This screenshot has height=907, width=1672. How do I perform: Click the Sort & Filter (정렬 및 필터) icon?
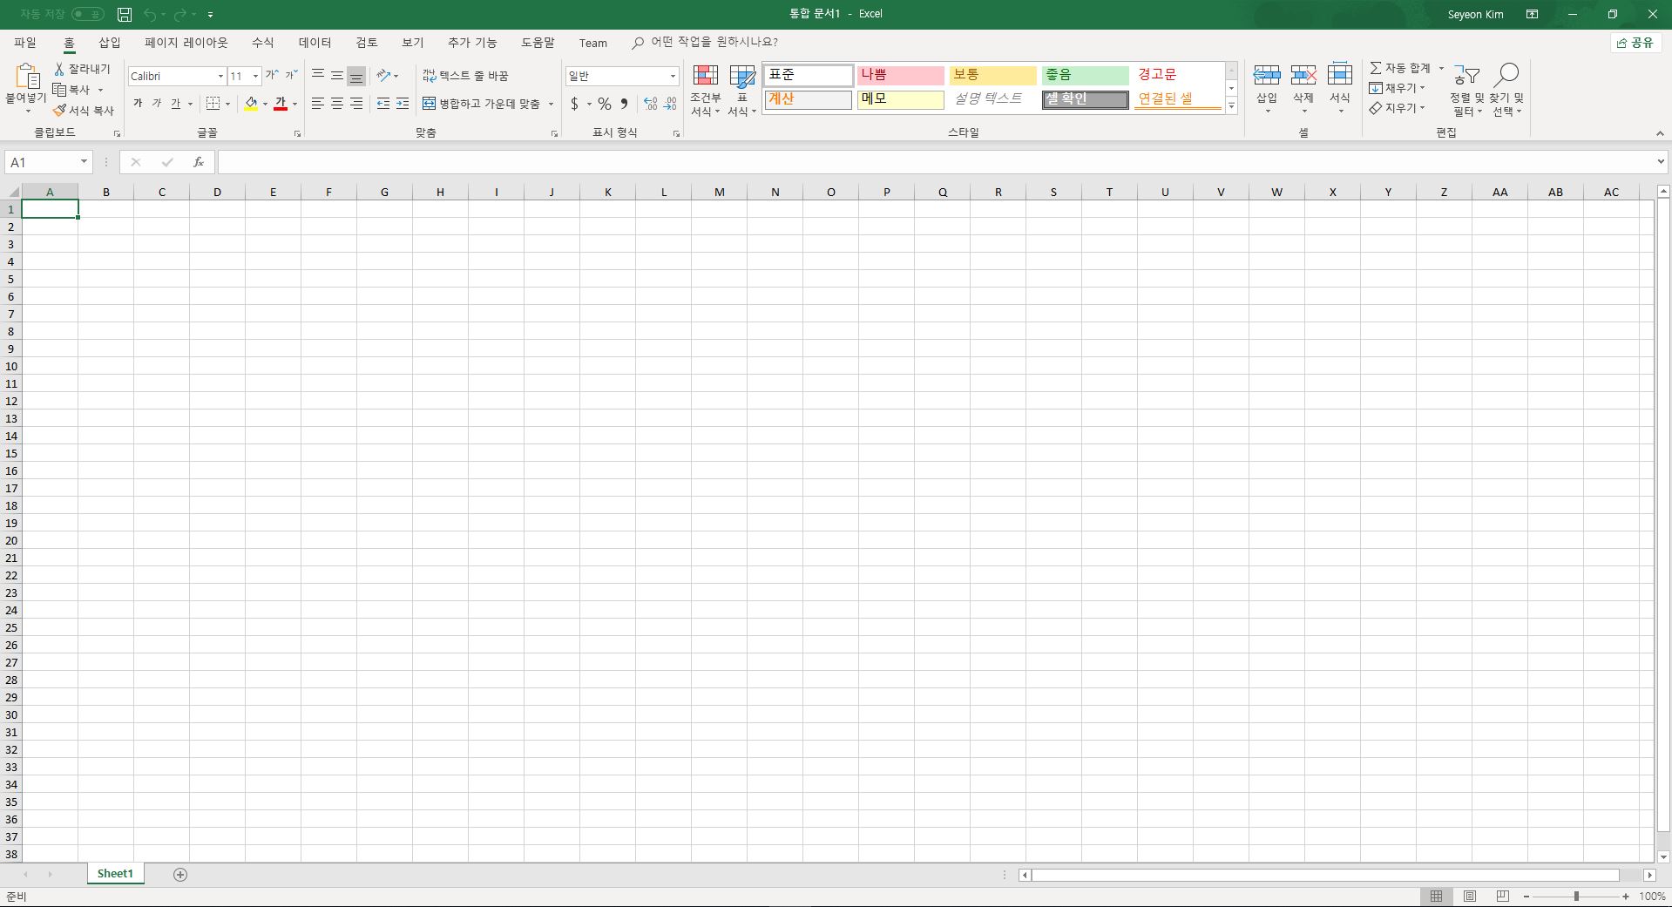(1466, 90)
